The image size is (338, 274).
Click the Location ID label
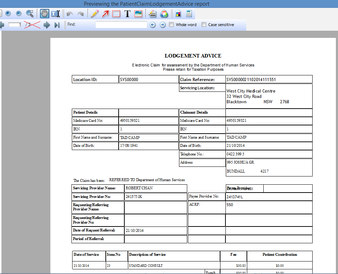tap(85, 80)
